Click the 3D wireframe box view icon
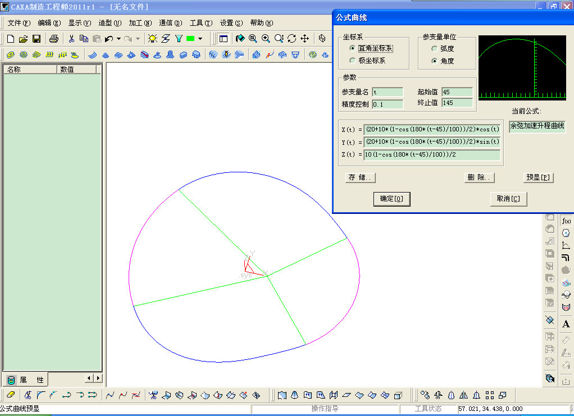The image size is (574, 416). pos(322,38)
